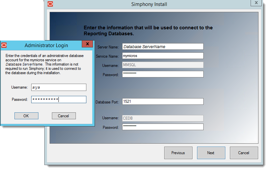Click the Server Name input field
Viewport: 268px width, 170px height.
tap(163, 46)
